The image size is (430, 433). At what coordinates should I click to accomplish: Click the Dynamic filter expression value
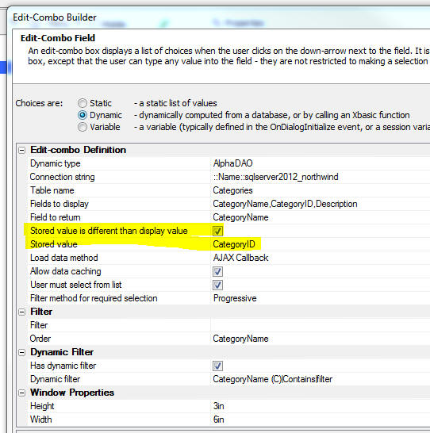click(x=321, y=379)
